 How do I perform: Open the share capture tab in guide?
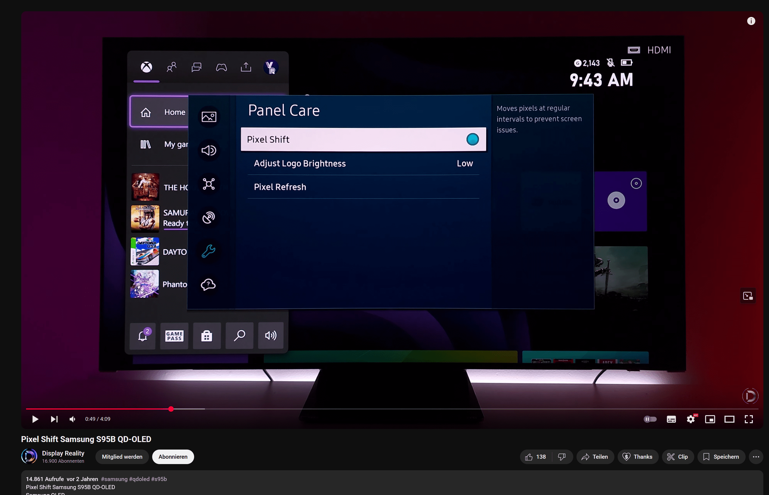tap(246, 67)
